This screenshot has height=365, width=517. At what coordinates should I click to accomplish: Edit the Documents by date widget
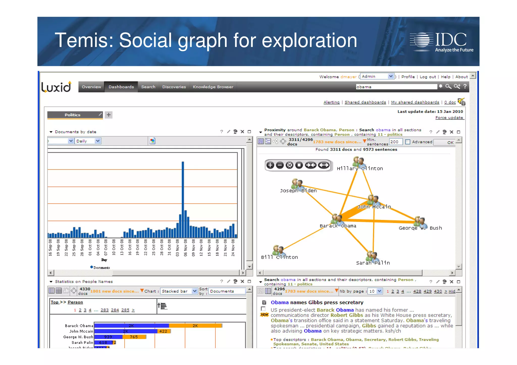(x=228, y=132)
